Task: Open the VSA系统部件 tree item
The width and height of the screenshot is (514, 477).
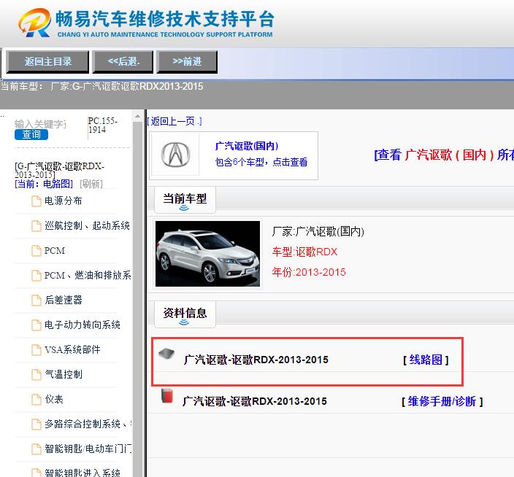Action: [72, 349]
